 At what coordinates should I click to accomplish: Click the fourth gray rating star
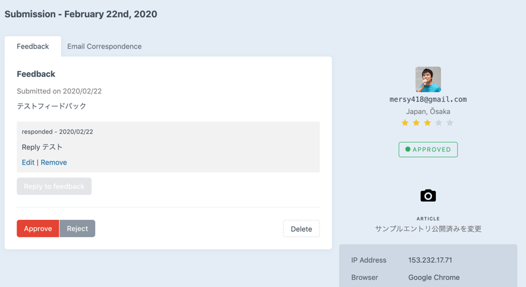coord(439,123)
